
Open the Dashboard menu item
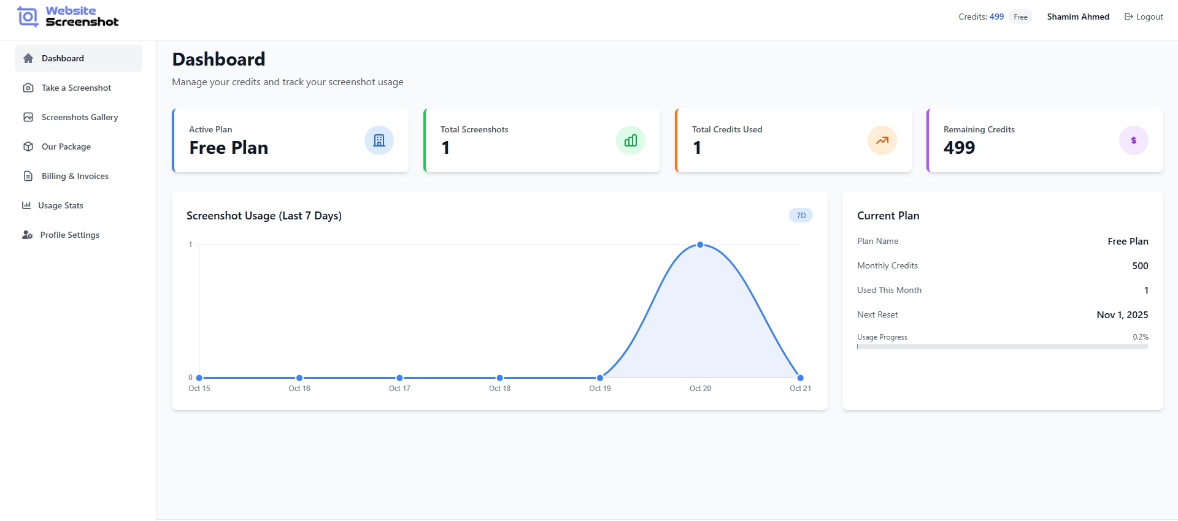tap(63, 58)
